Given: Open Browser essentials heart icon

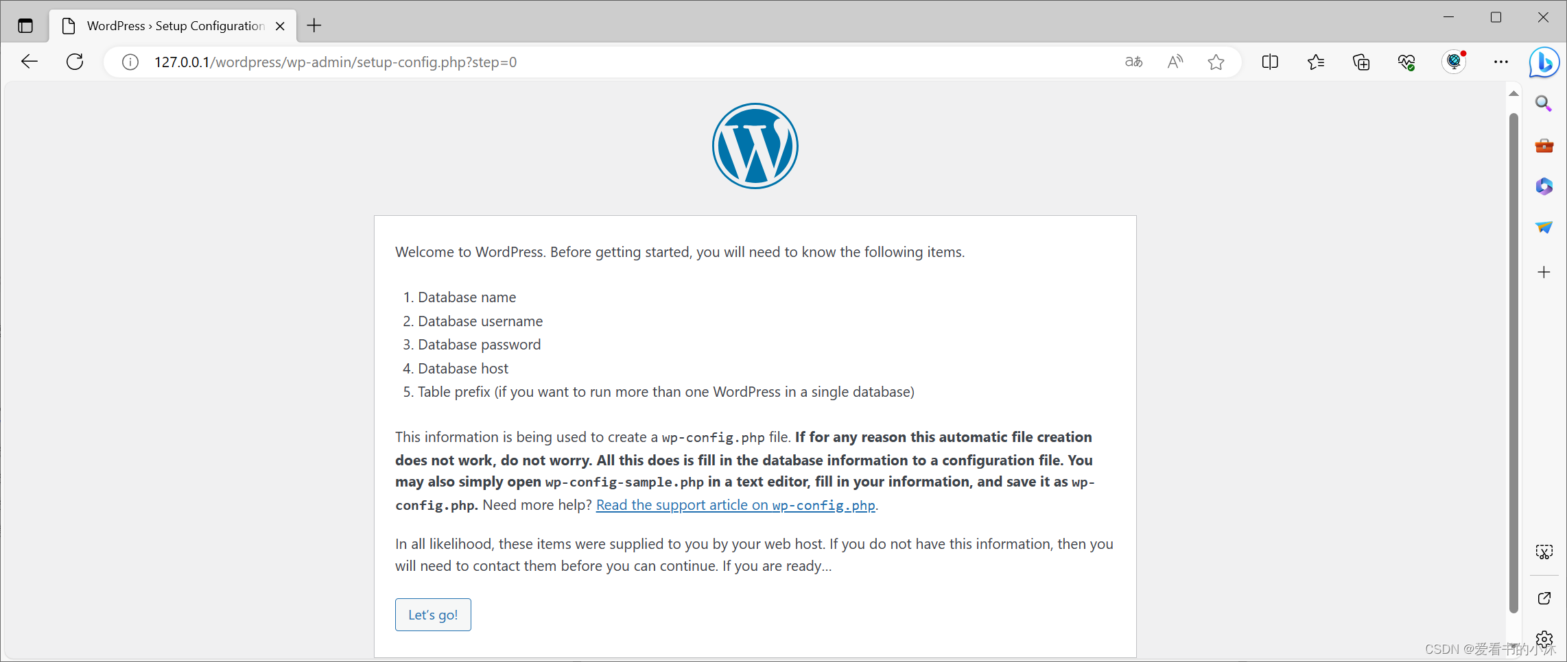Looking at the screenshot, I should tap(1406, 62).
